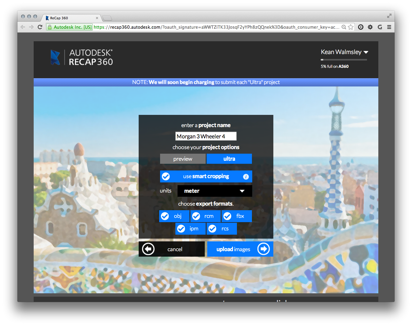Open Chrome hamburger menu icon
Viewport: 412px width, 326px height.
click(x=389, y=27)
